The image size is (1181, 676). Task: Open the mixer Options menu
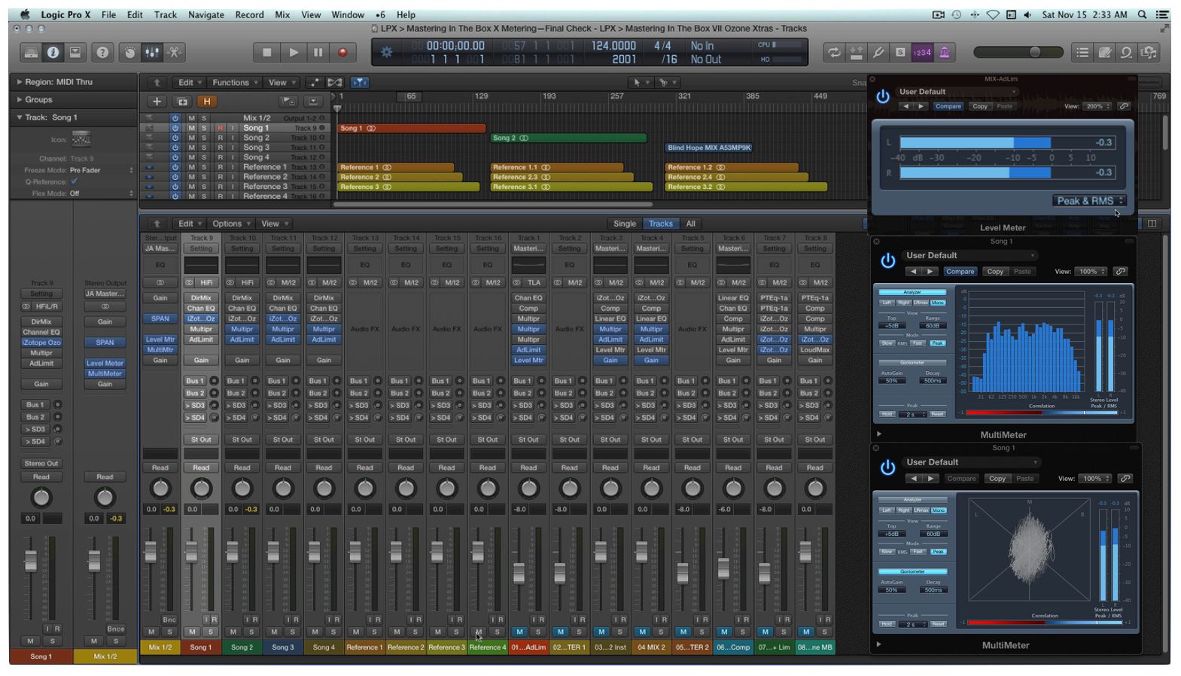click(x=230, y=224)
